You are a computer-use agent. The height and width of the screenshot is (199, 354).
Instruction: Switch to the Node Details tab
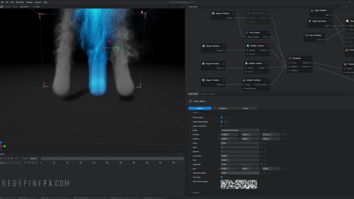point(193,94)
